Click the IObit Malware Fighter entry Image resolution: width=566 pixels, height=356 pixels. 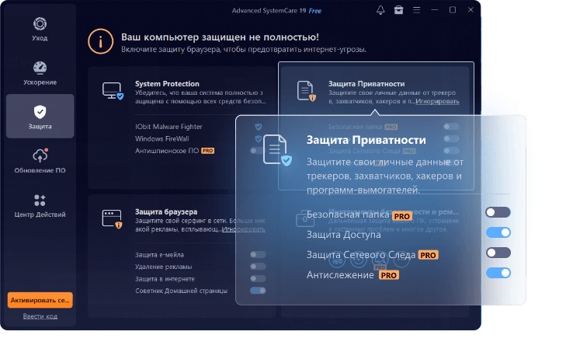coord(168,127)
